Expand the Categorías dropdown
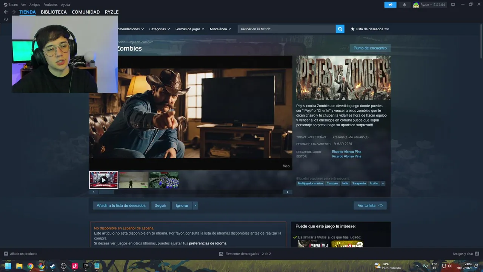The image size is (483, 272). [x=159, y=29]
